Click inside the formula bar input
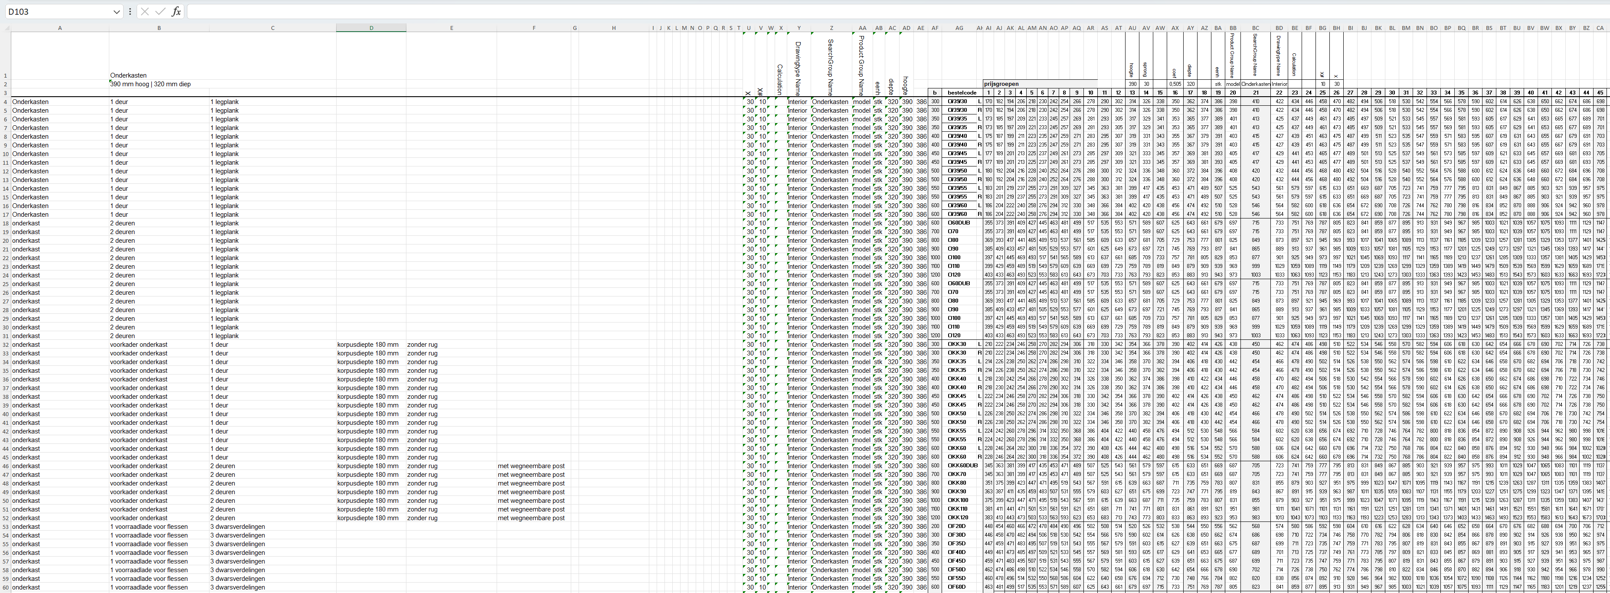Screen dimensions: 1610x593 [875, 11]
